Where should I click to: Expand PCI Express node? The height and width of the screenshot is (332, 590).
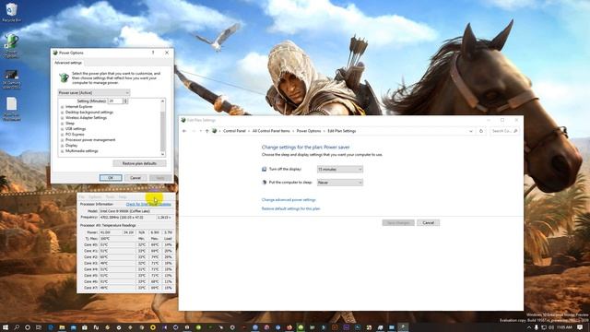pos(63,135)
